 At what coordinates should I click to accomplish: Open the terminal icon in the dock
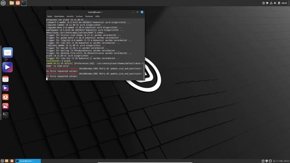click(5, 115)
